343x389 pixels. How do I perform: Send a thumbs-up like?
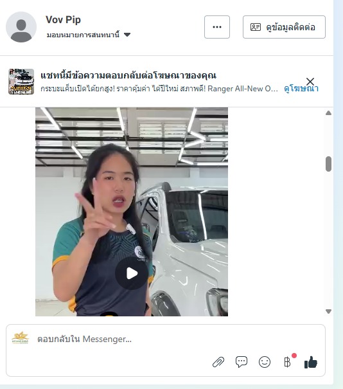[311, 362]
